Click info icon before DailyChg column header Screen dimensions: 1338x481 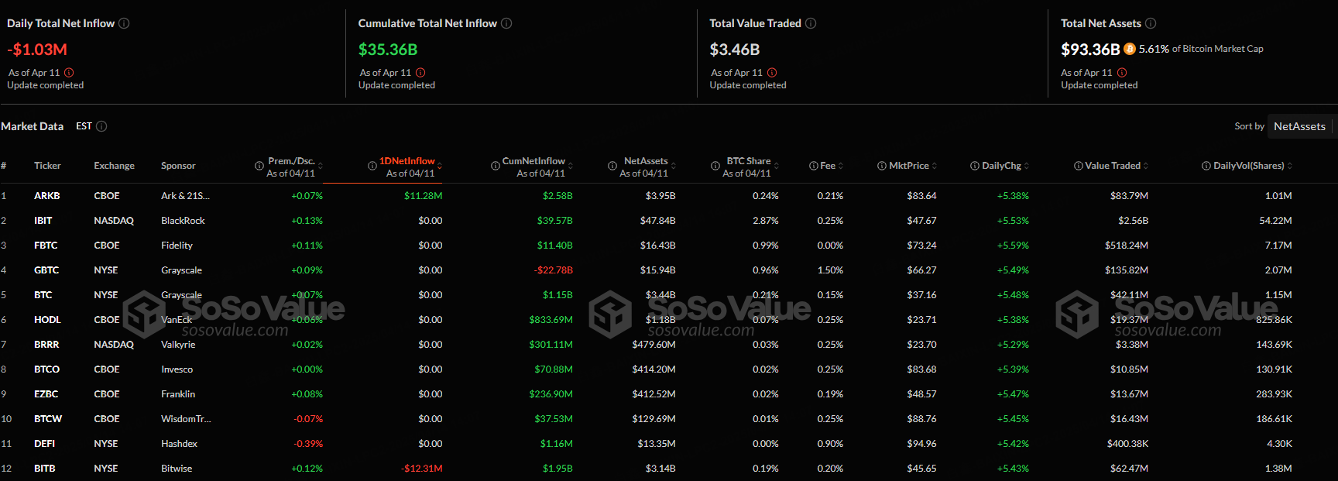point(975,166)
